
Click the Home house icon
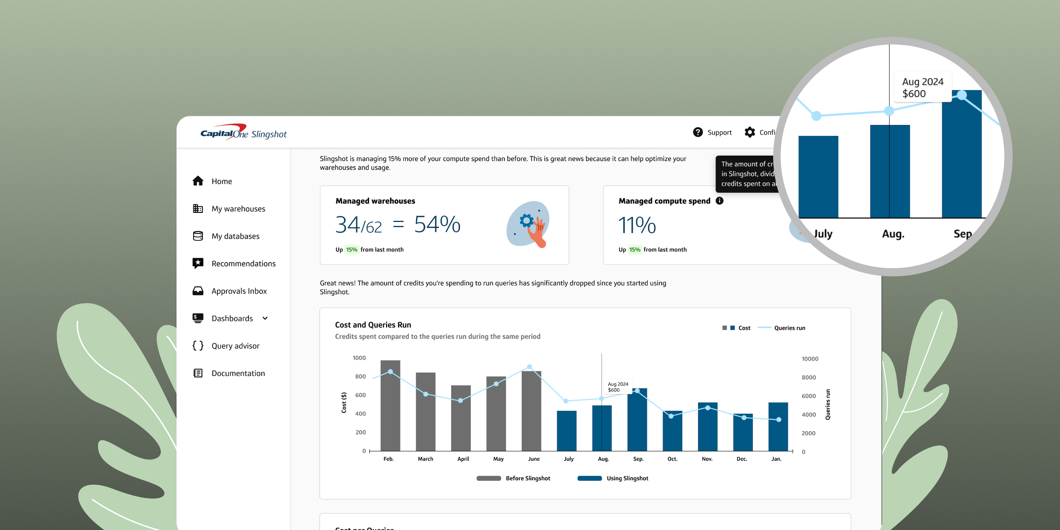[198, 181]
